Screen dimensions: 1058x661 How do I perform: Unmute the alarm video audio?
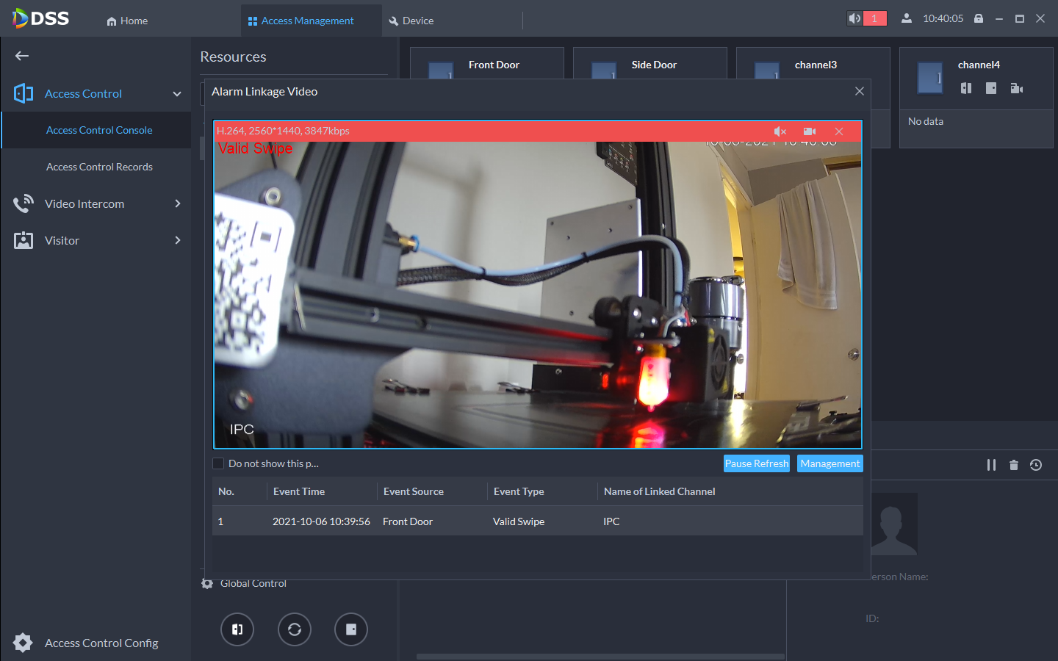(x=780, y=131)
